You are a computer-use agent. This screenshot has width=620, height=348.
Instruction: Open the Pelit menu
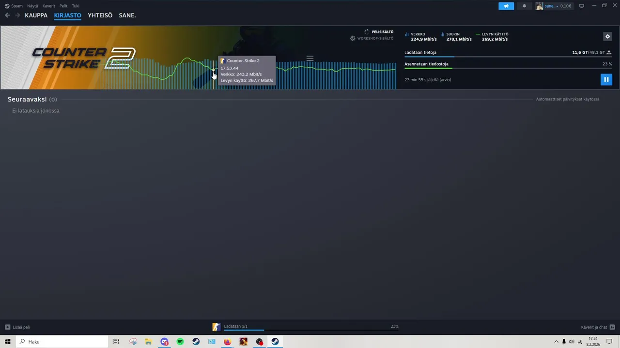63,6
